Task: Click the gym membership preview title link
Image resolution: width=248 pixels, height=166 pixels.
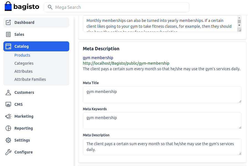Action: coord(98,58)
